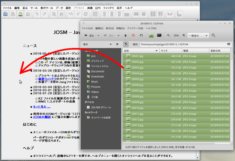
Task: Click JOSM open file toolbar icon
Action: [x=5, y=14]
